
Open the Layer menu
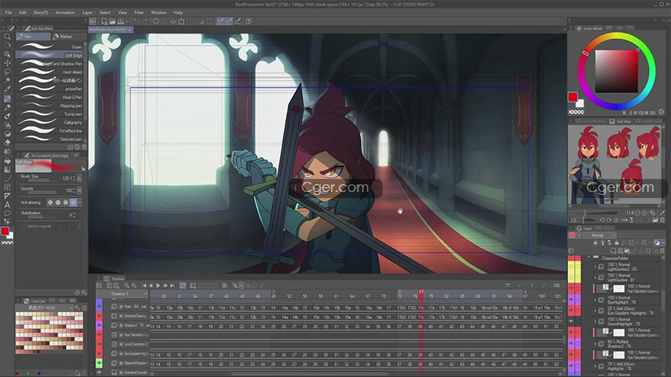coord(87,12)
